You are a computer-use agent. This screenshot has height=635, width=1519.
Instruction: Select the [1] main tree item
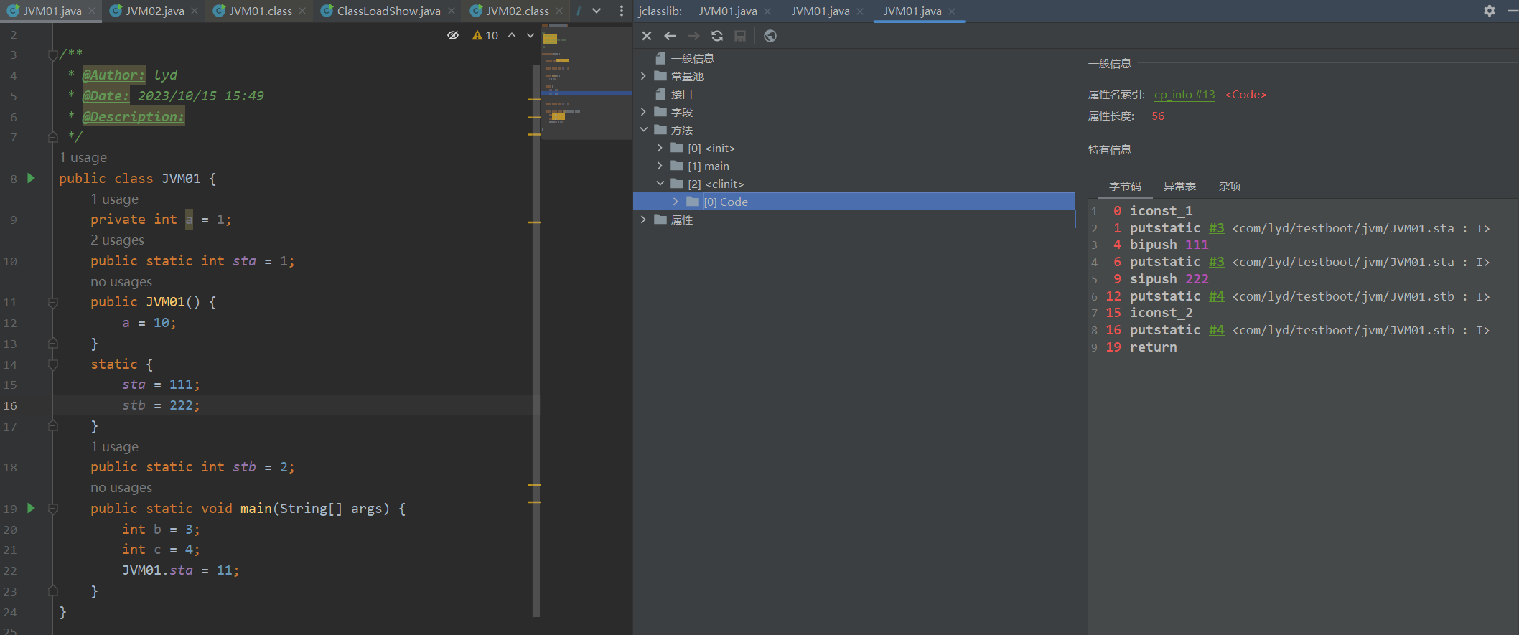click(x=700, y=166)
